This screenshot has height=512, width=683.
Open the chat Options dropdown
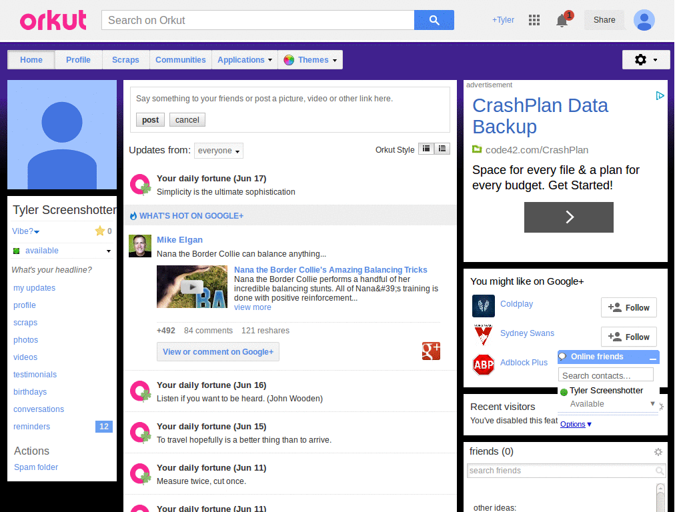click(x=576, y=424)
